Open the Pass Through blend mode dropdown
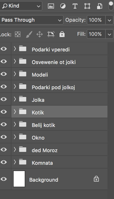 [x=32, y=20]
